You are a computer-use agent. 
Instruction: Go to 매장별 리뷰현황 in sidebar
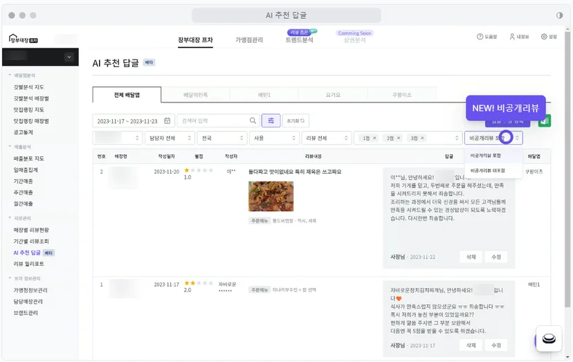pos(31,230)
